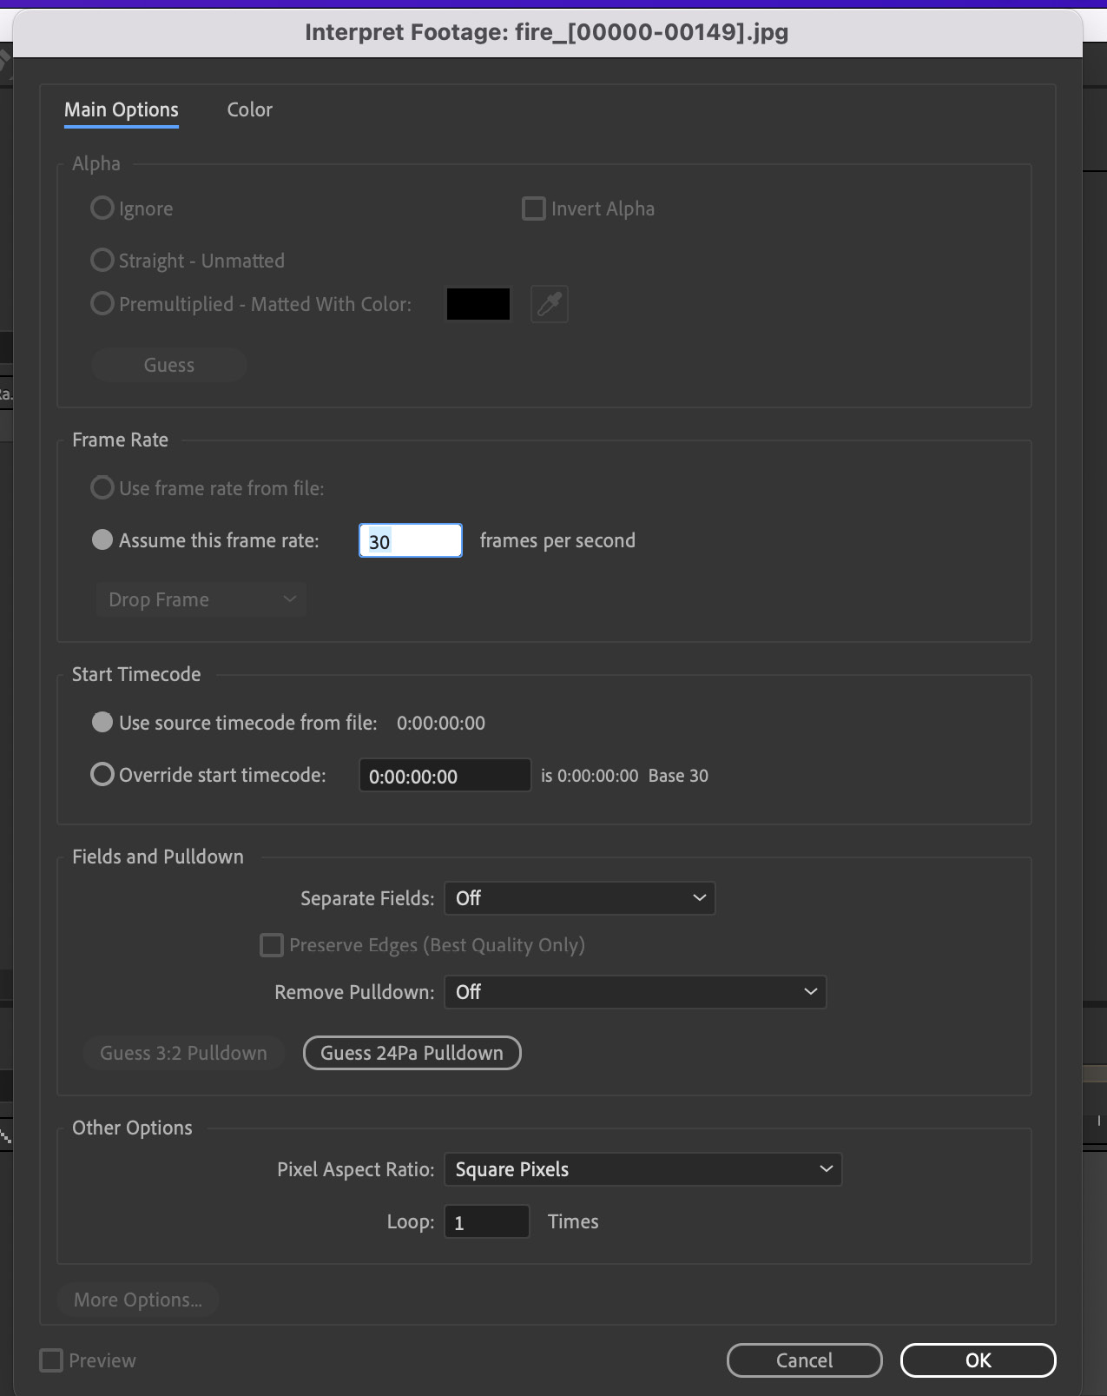
Task: Click the 'Other Options' section heading
Action: click(132, 1128)
